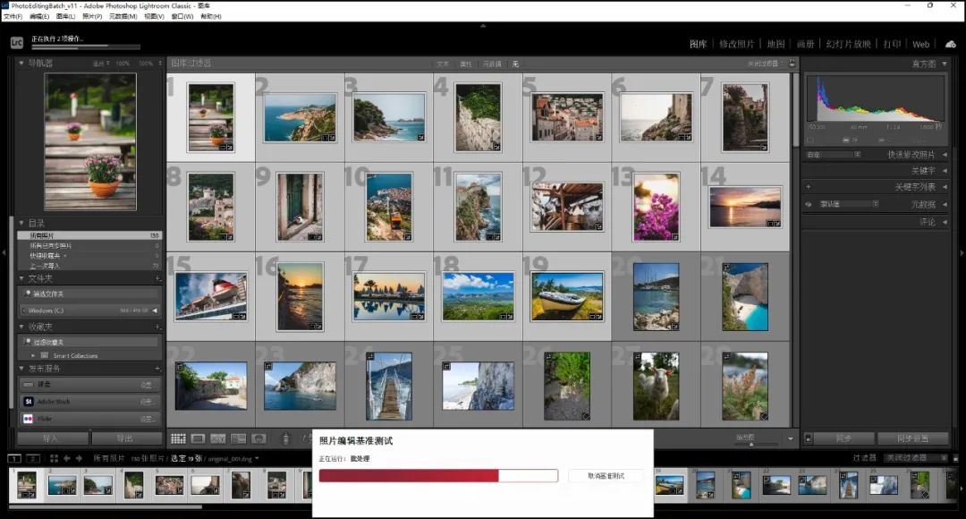
Task: Expand the Keyword List panel
Action: coord(945,187)
